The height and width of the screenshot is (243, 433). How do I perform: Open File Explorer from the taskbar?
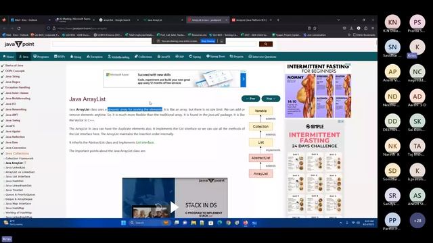click(193, 223)
